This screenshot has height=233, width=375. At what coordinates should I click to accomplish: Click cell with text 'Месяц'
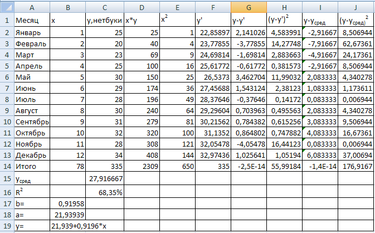(32, 20)
